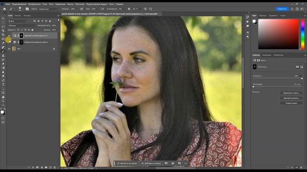Open the Character panel icon

(x=248, y=32)
